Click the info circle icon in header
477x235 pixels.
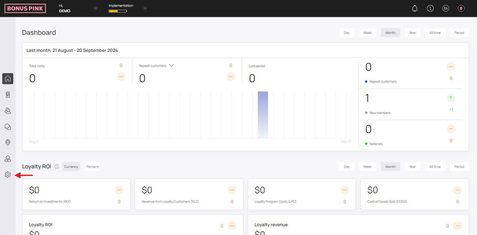click(x=430, y=8)
